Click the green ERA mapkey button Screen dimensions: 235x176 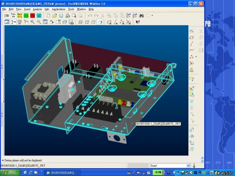pyautogui.click(x=26, y=15)
